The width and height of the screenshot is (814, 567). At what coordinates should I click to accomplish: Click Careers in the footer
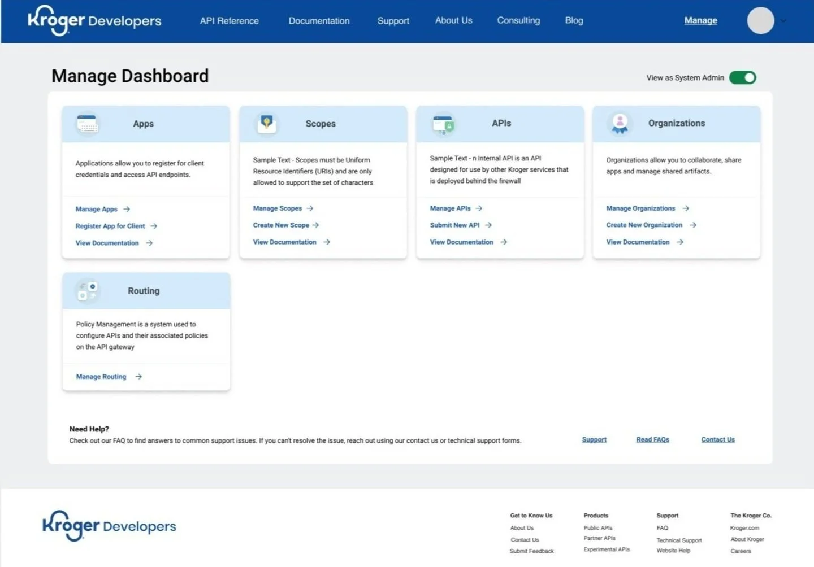coord(741,551)
